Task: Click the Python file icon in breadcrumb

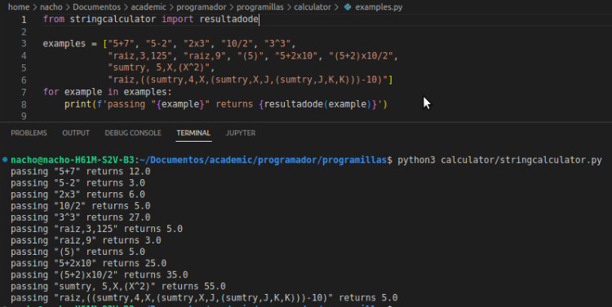Action: click(x=348, y=7)
